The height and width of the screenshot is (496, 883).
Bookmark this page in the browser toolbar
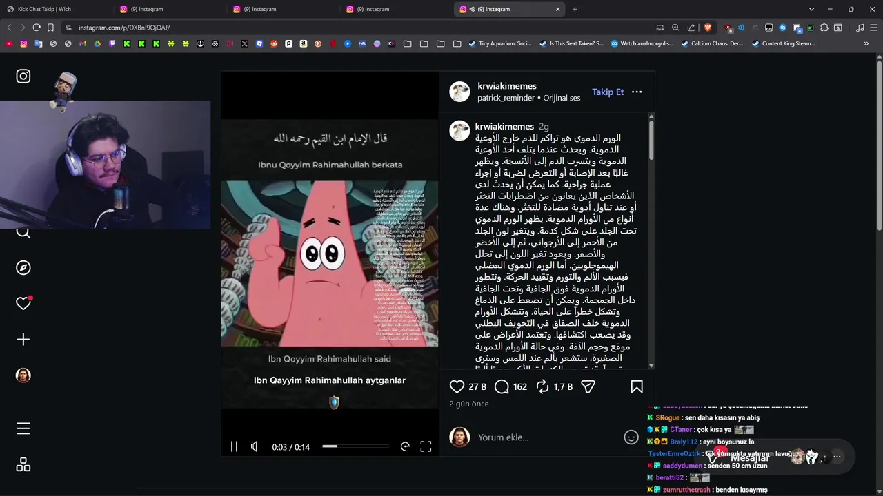pos(50,28)
